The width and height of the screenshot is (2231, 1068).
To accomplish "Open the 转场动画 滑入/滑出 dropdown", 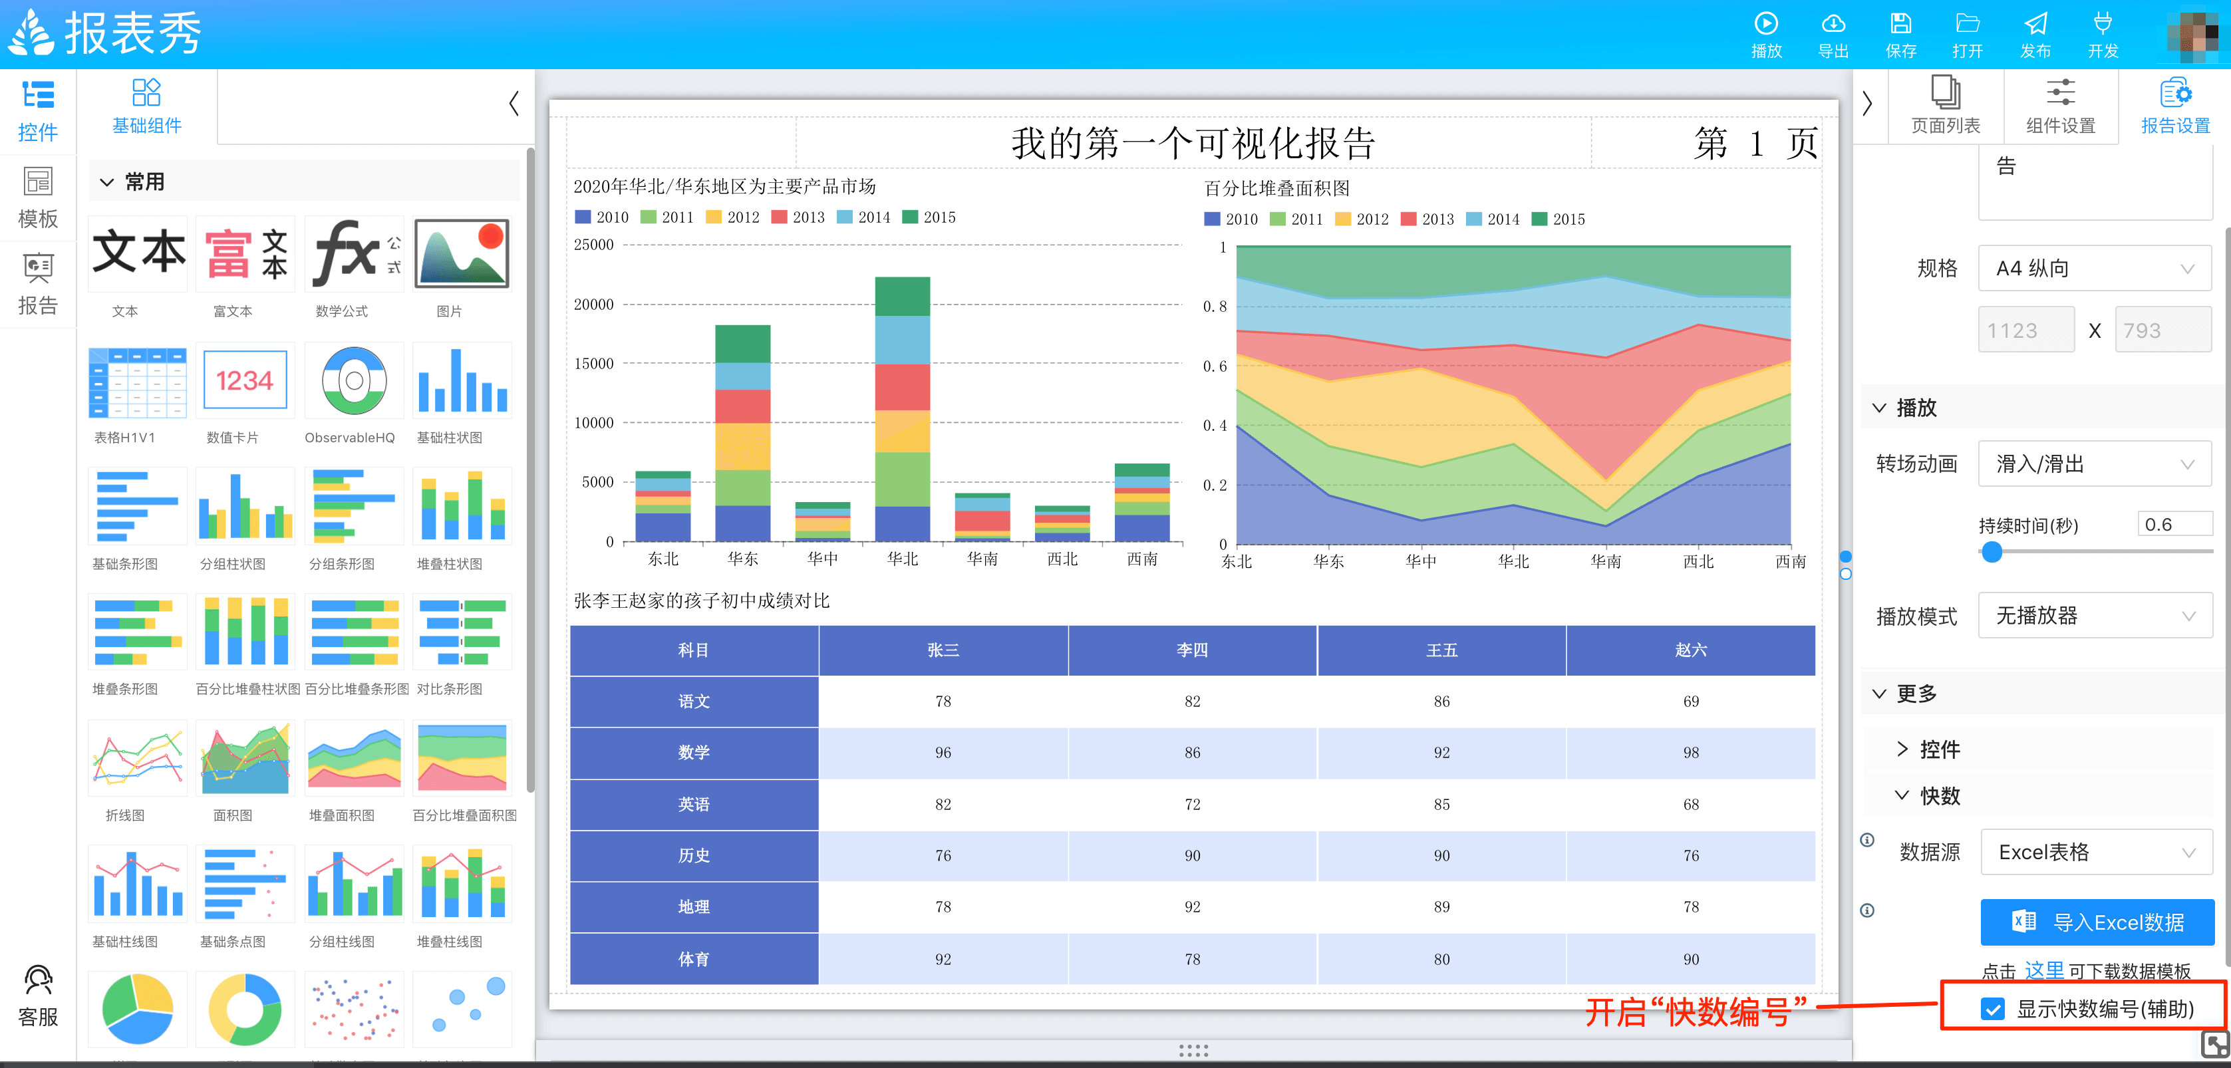I will point(2094,464).
